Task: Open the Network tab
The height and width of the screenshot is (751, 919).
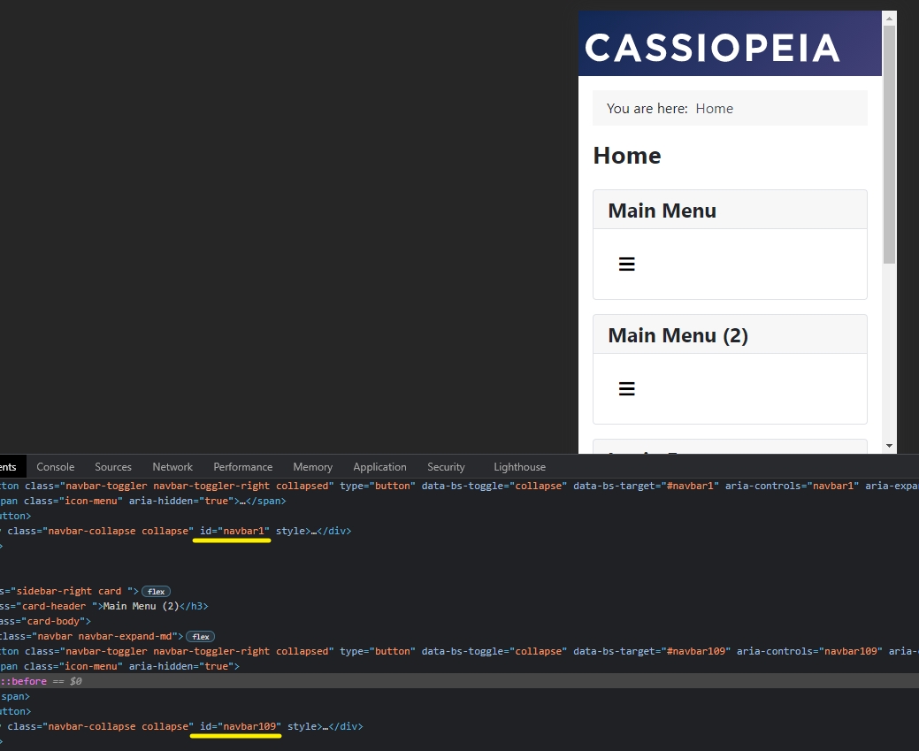Action: (x=172, y=467)
